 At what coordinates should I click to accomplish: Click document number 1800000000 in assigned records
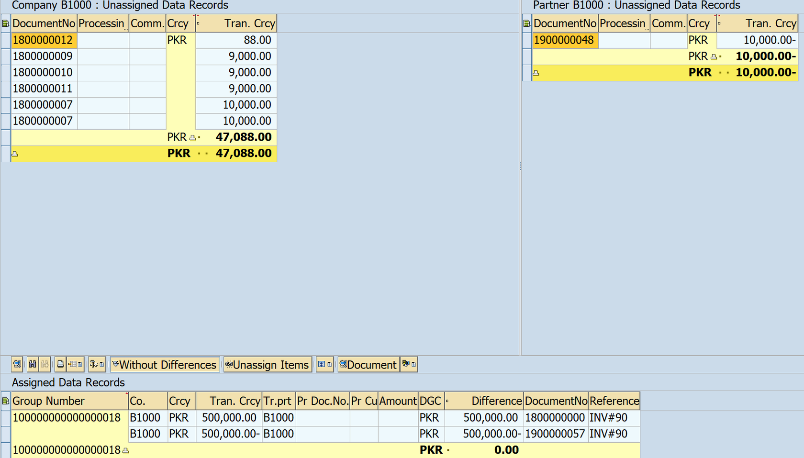coord(556,418)
